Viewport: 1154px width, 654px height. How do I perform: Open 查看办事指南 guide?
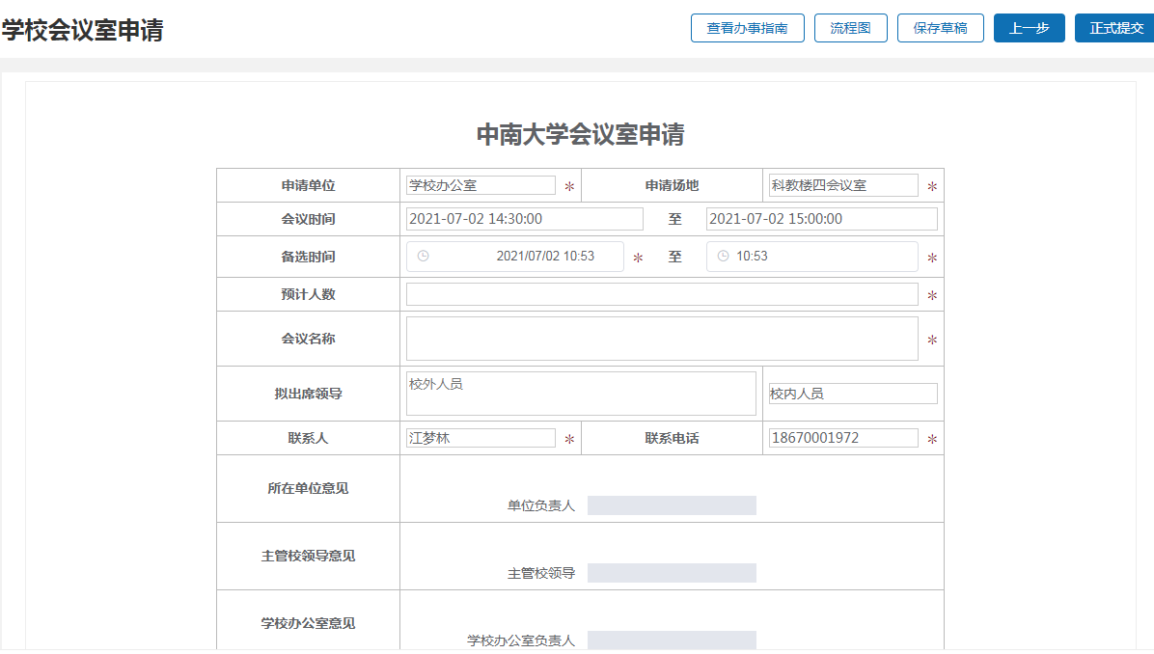point(747,28)
